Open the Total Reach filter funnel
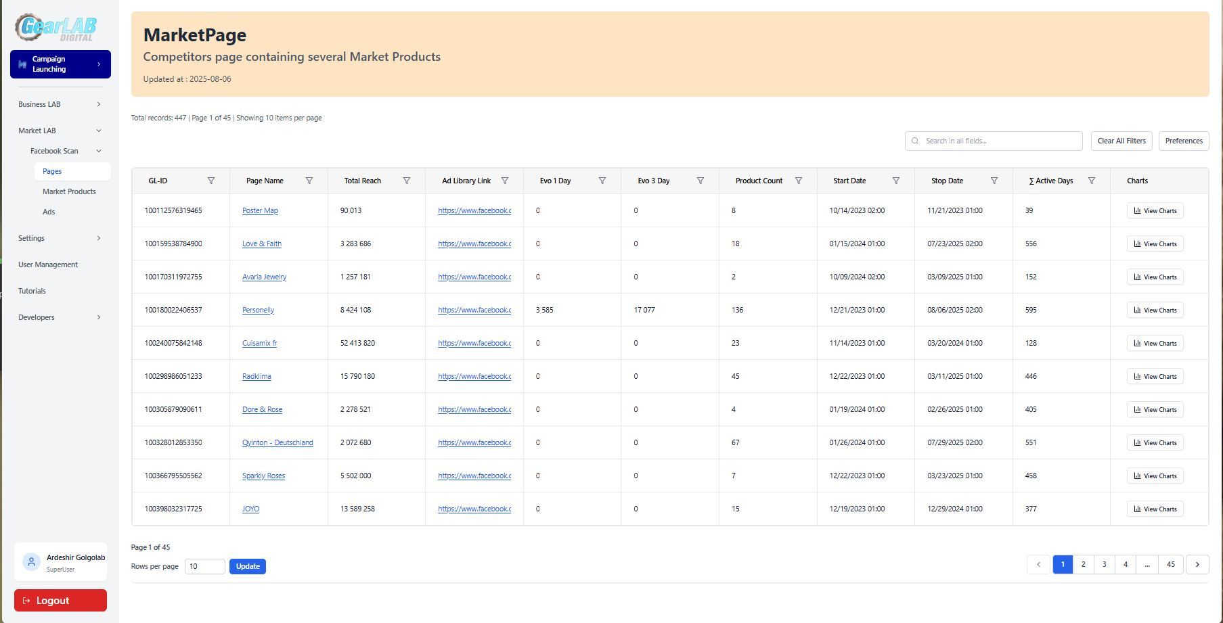1223x623 pixels. coord(407,181)
